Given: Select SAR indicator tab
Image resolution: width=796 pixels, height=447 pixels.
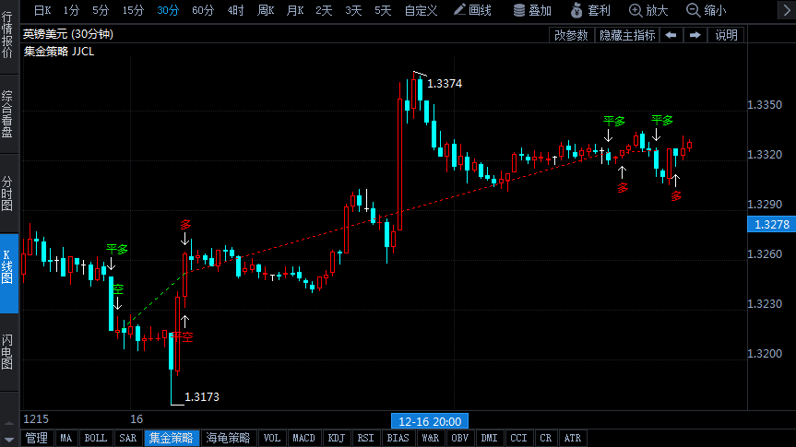Looking at the screenshot, I should click(128, 438).
